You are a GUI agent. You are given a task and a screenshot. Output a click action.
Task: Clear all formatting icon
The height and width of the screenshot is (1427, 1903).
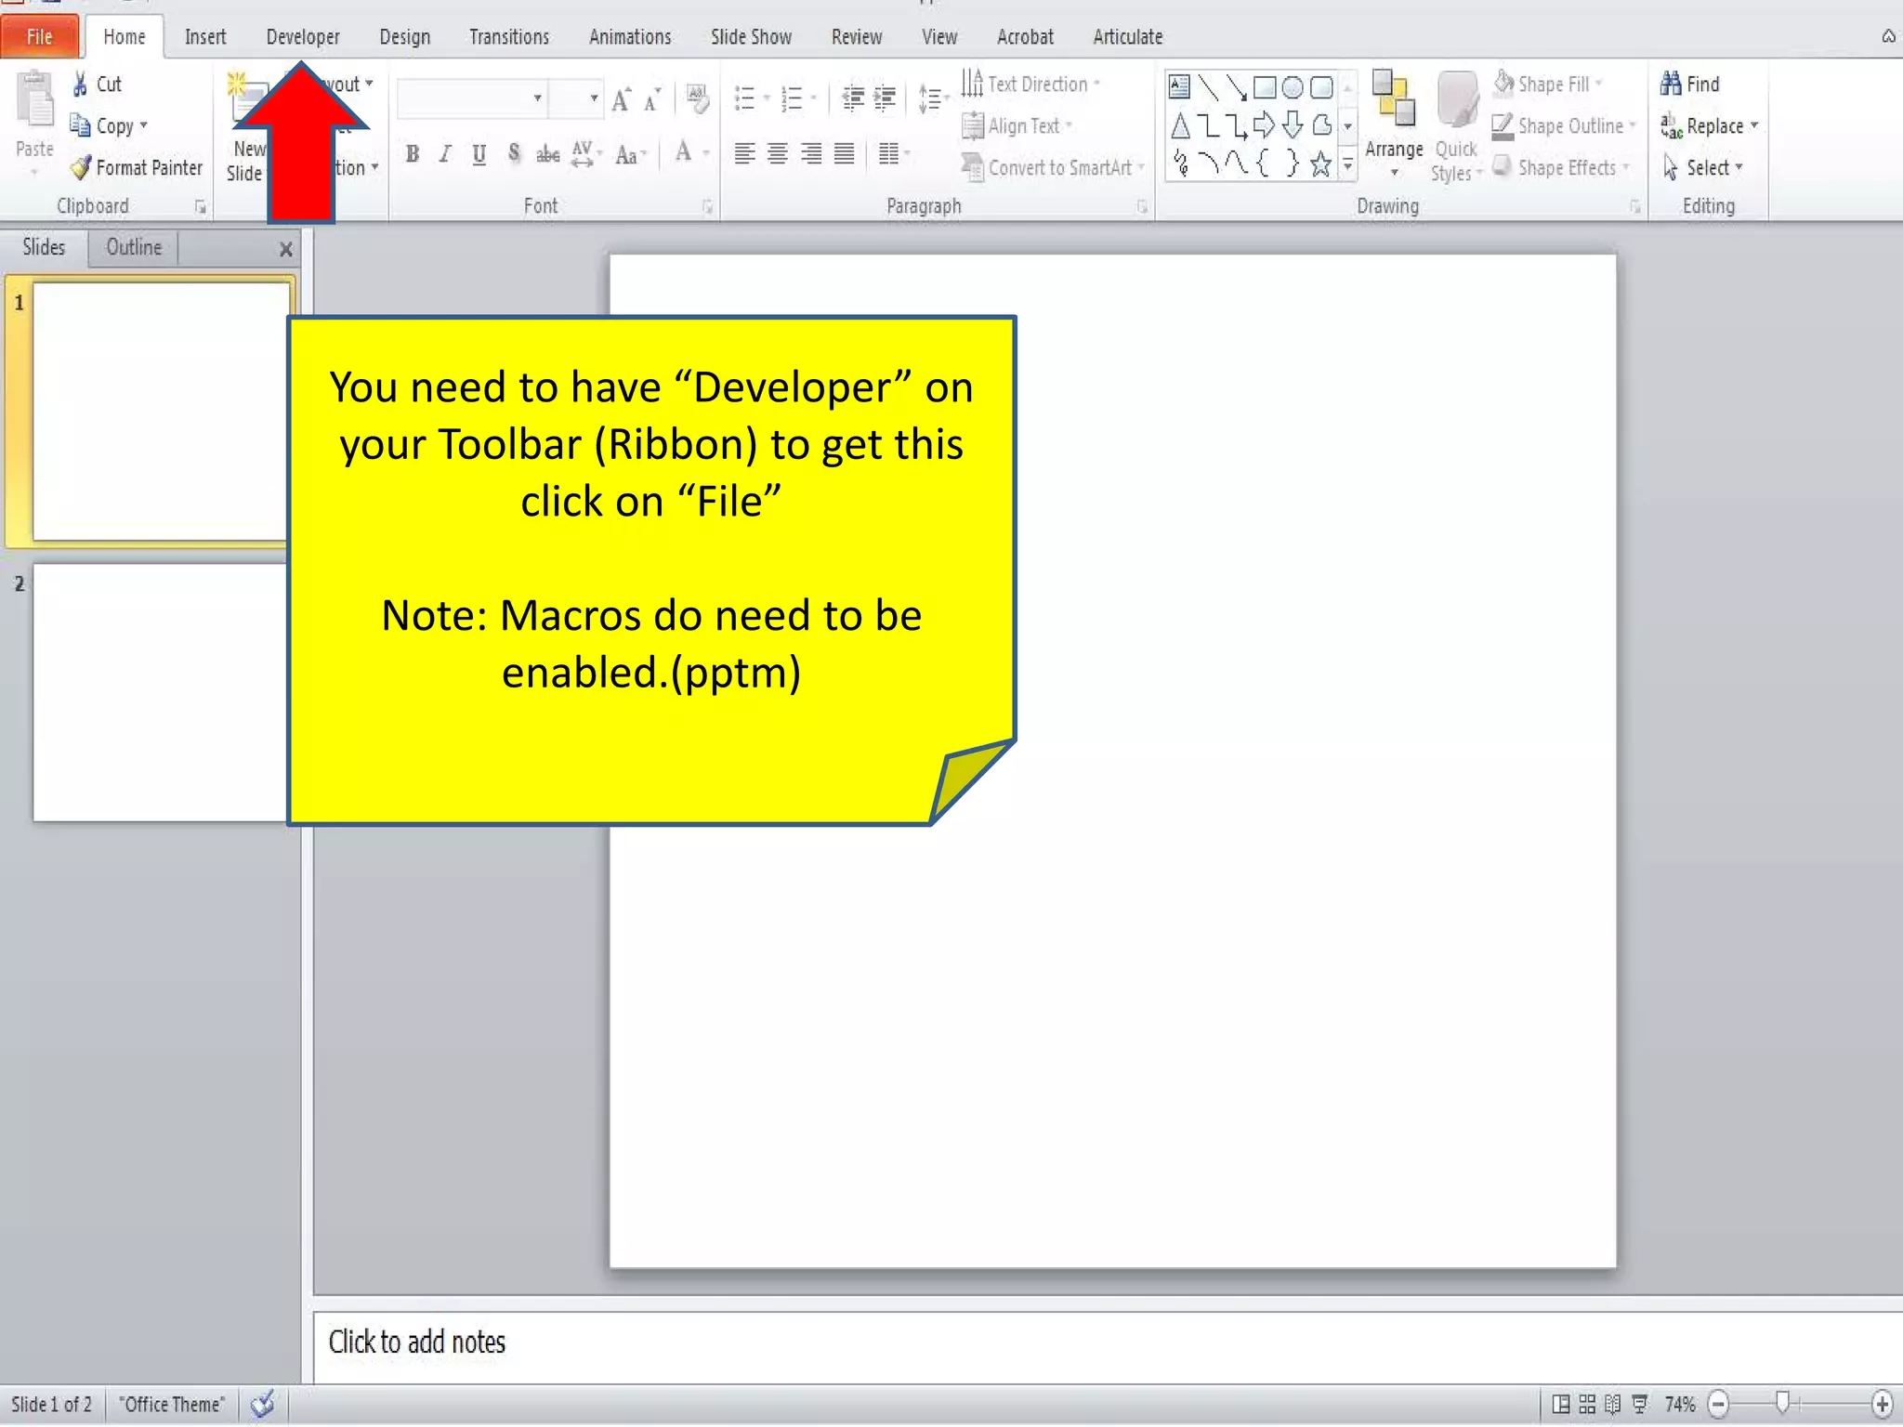coord(697,98)
